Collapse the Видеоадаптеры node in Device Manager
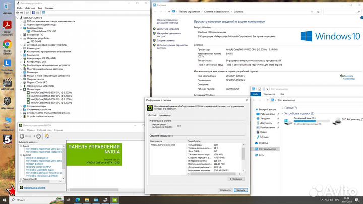Viewport: 363px width, 204px height. 21,28
